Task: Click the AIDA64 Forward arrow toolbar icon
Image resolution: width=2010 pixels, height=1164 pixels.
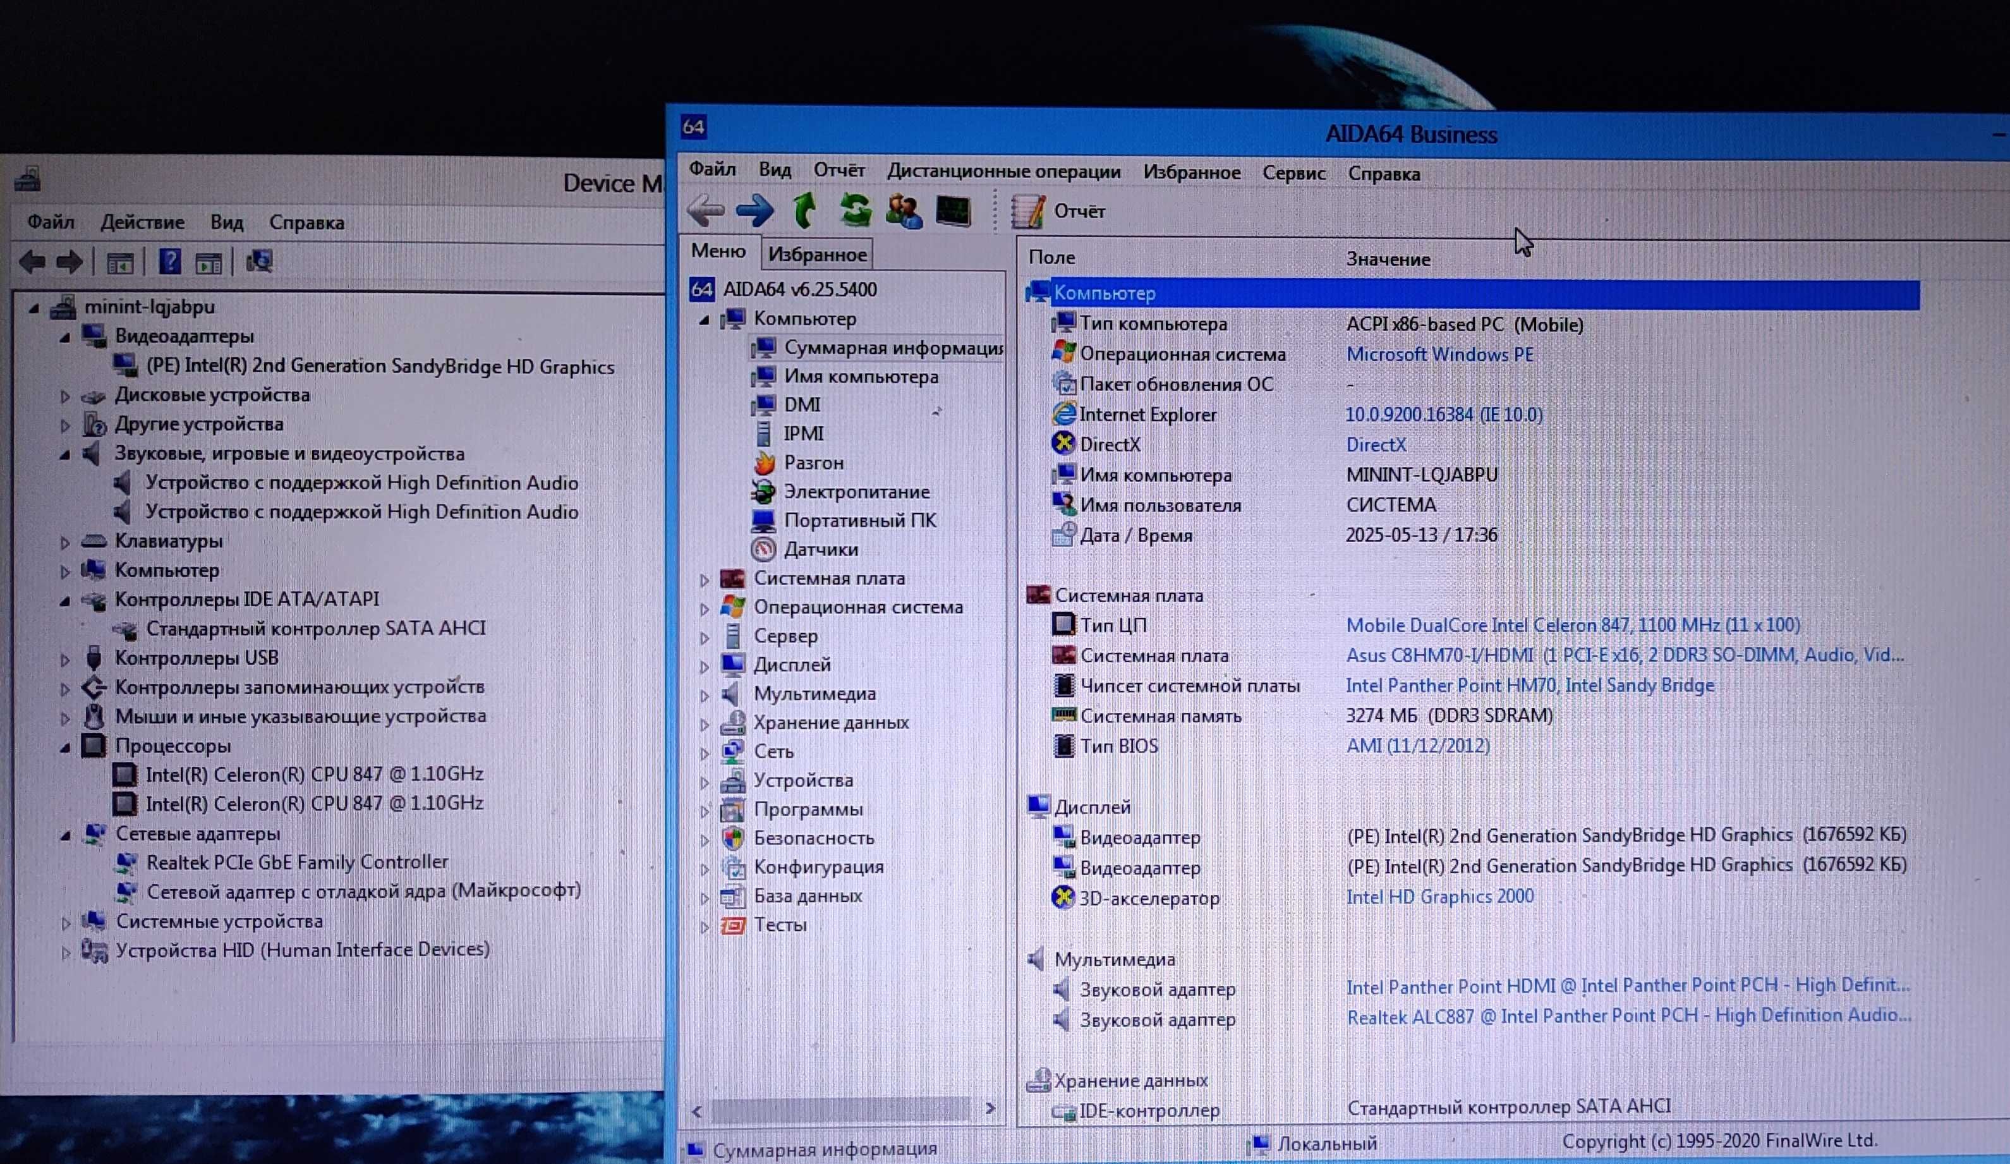Action: (x=754, y=212)
